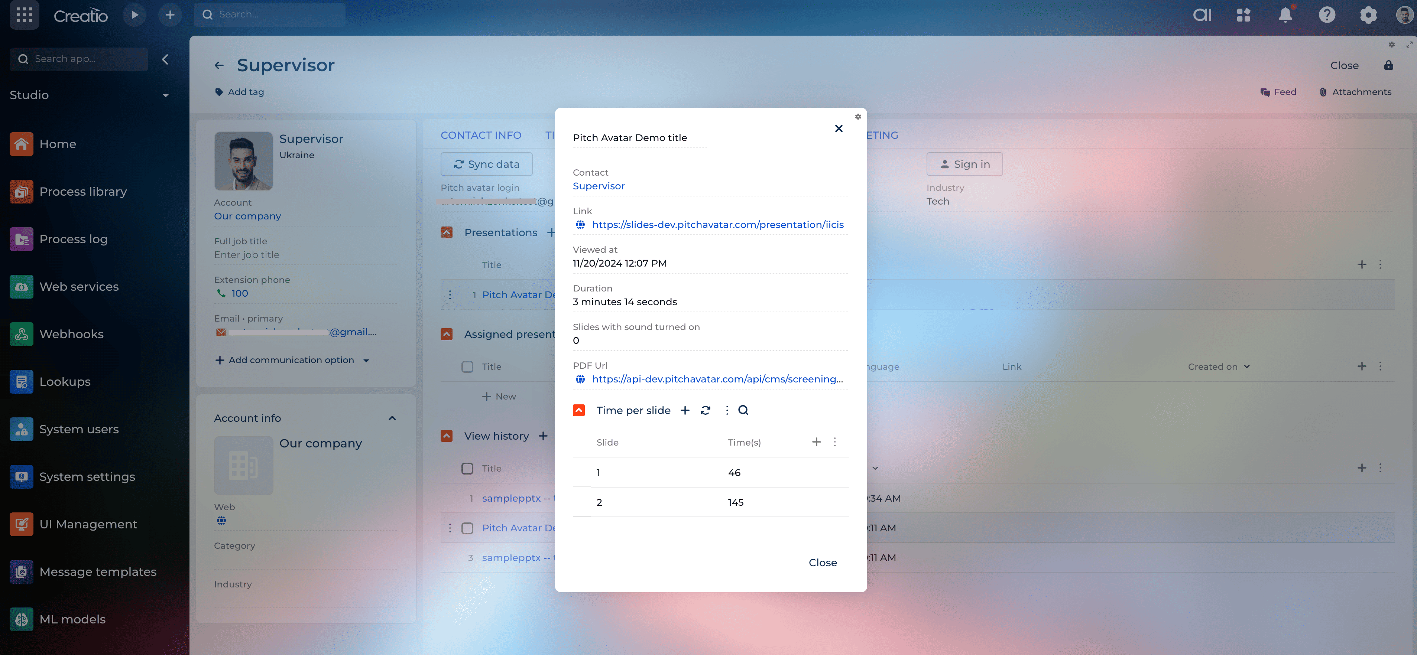Check the Pitch Avatar row in View history
This screenshot has width=1417, height=655.
467,528
